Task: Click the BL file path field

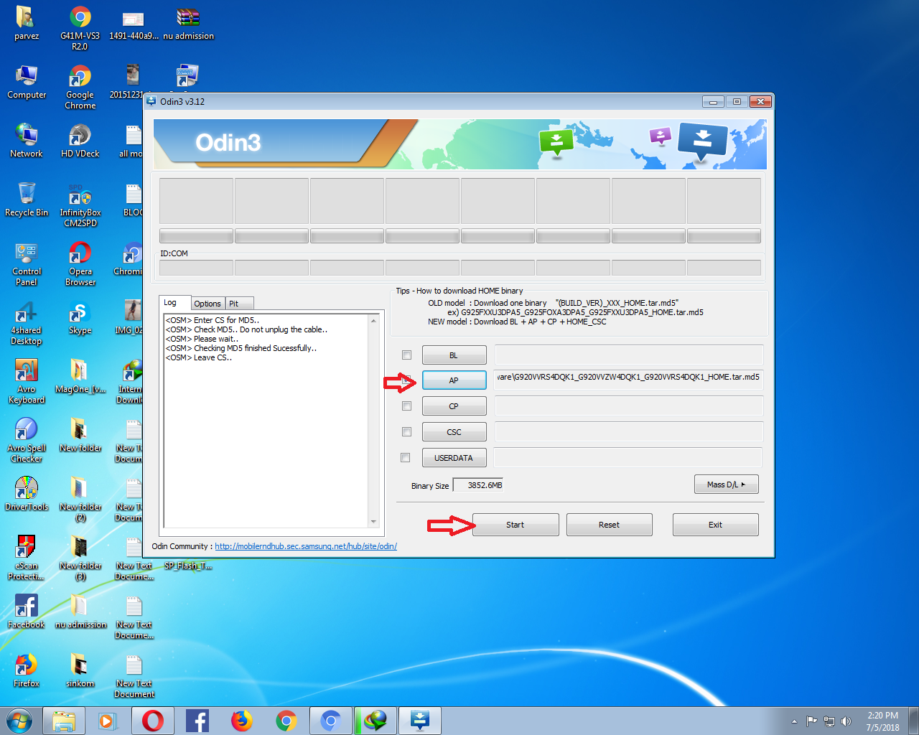Action: (x=628, y=355)
